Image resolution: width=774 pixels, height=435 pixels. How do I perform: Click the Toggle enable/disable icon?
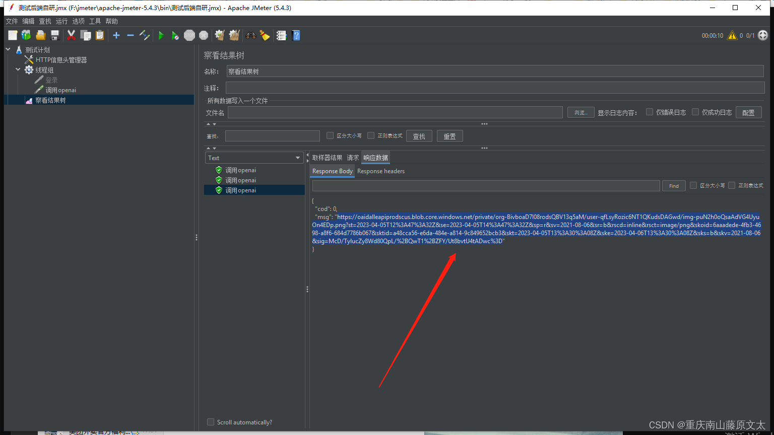pyautogui.click(x=145, y=35)
